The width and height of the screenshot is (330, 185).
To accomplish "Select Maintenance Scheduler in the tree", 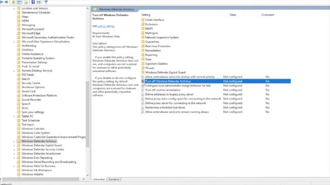I will point(36,12).
